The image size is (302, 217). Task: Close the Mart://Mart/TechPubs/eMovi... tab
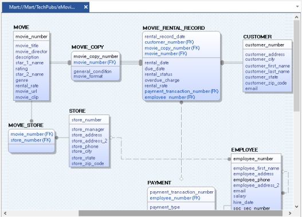tap(86, 7)
